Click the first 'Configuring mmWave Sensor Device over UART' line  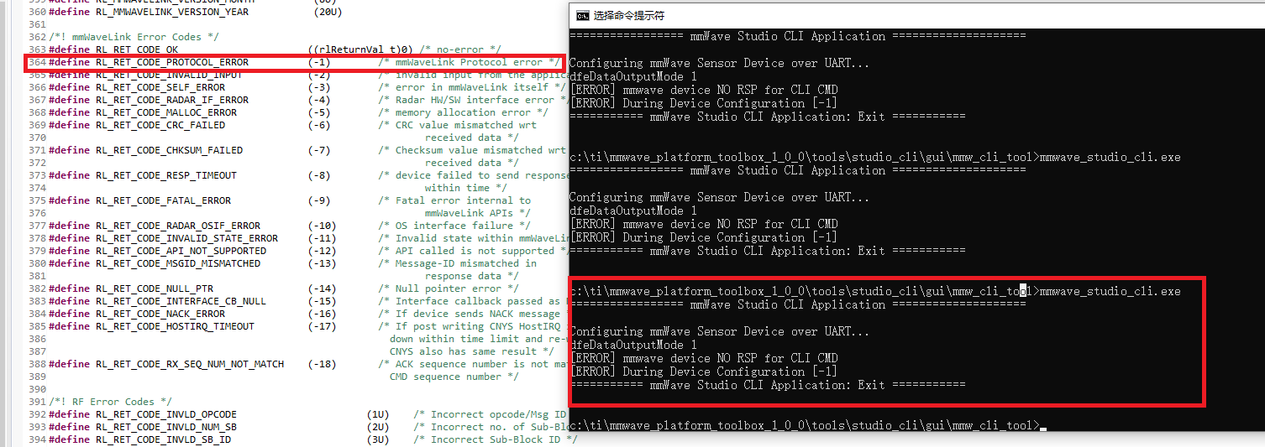720,63
